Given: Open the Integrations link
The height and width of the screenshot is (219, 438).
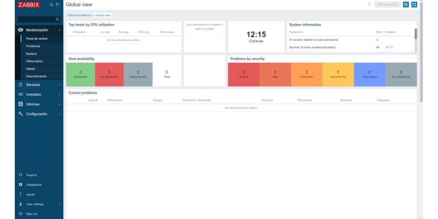Looking at the screenshot, I should point(34,185).
